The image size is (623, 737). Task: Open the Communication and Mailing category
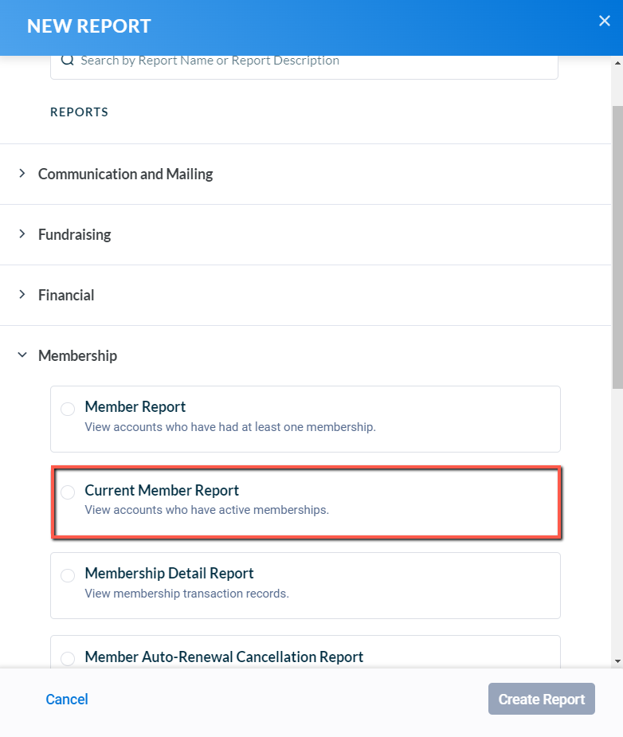pos(125,174)
